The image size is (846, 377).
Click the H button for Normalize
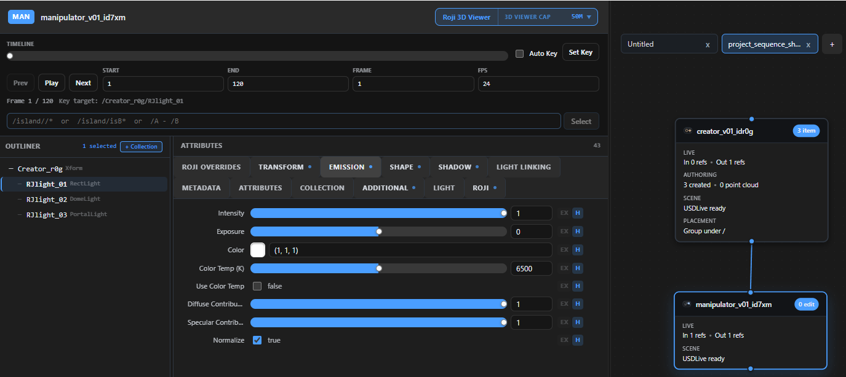[578, 340]
